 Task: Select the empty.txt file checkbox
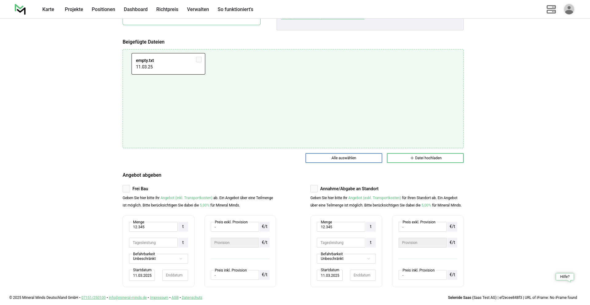click(199, 60)
